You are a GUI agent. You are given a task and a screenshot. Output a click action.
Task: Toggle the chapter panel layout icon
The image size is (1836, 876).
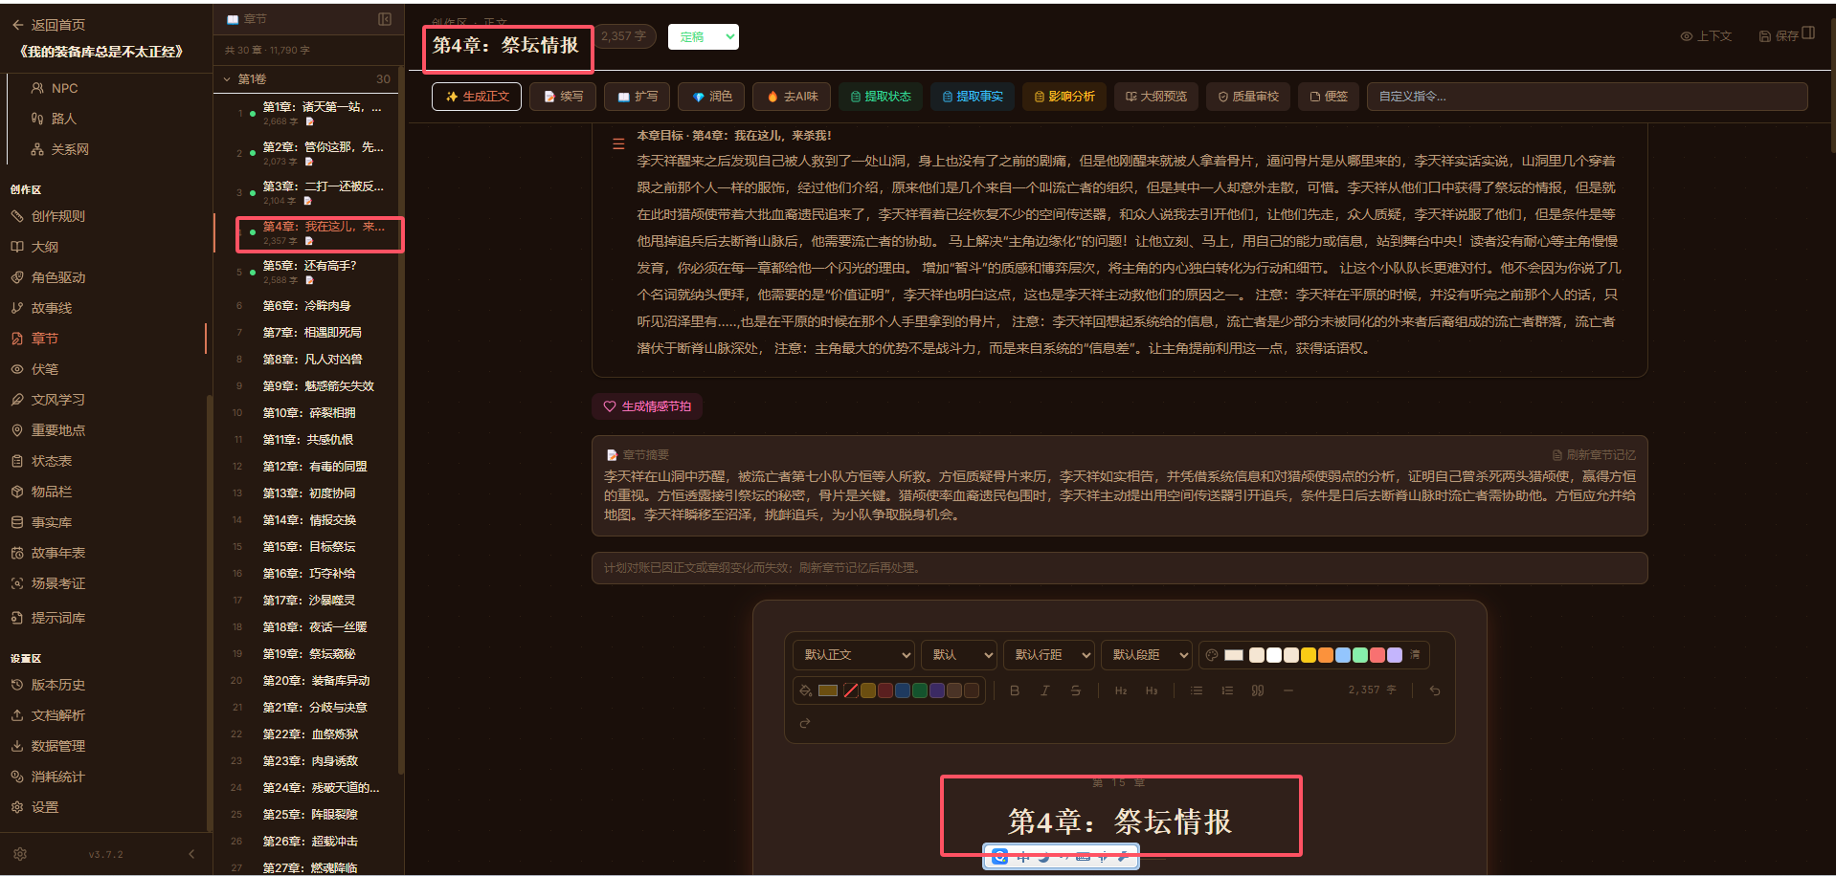pos(385,19)
